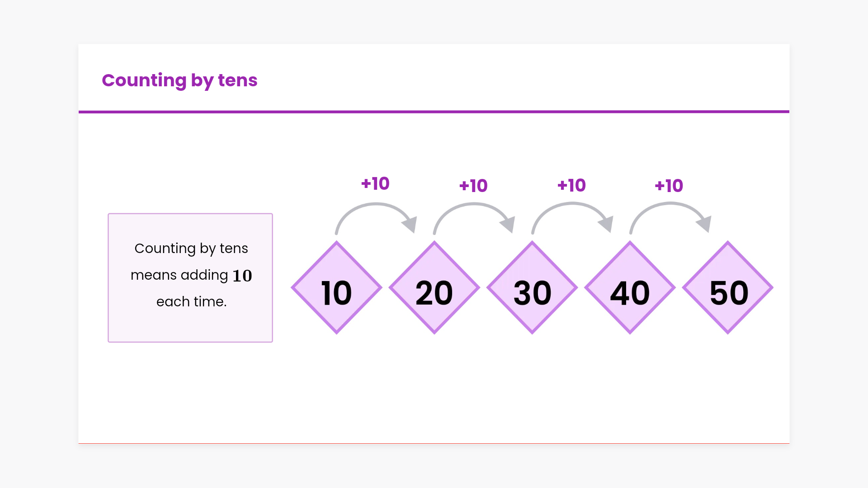Image resolution: width=868 pixels, height=488 pixels.
Task: Click the +10 label above the first arrow
Action: [x=375, y=183]
